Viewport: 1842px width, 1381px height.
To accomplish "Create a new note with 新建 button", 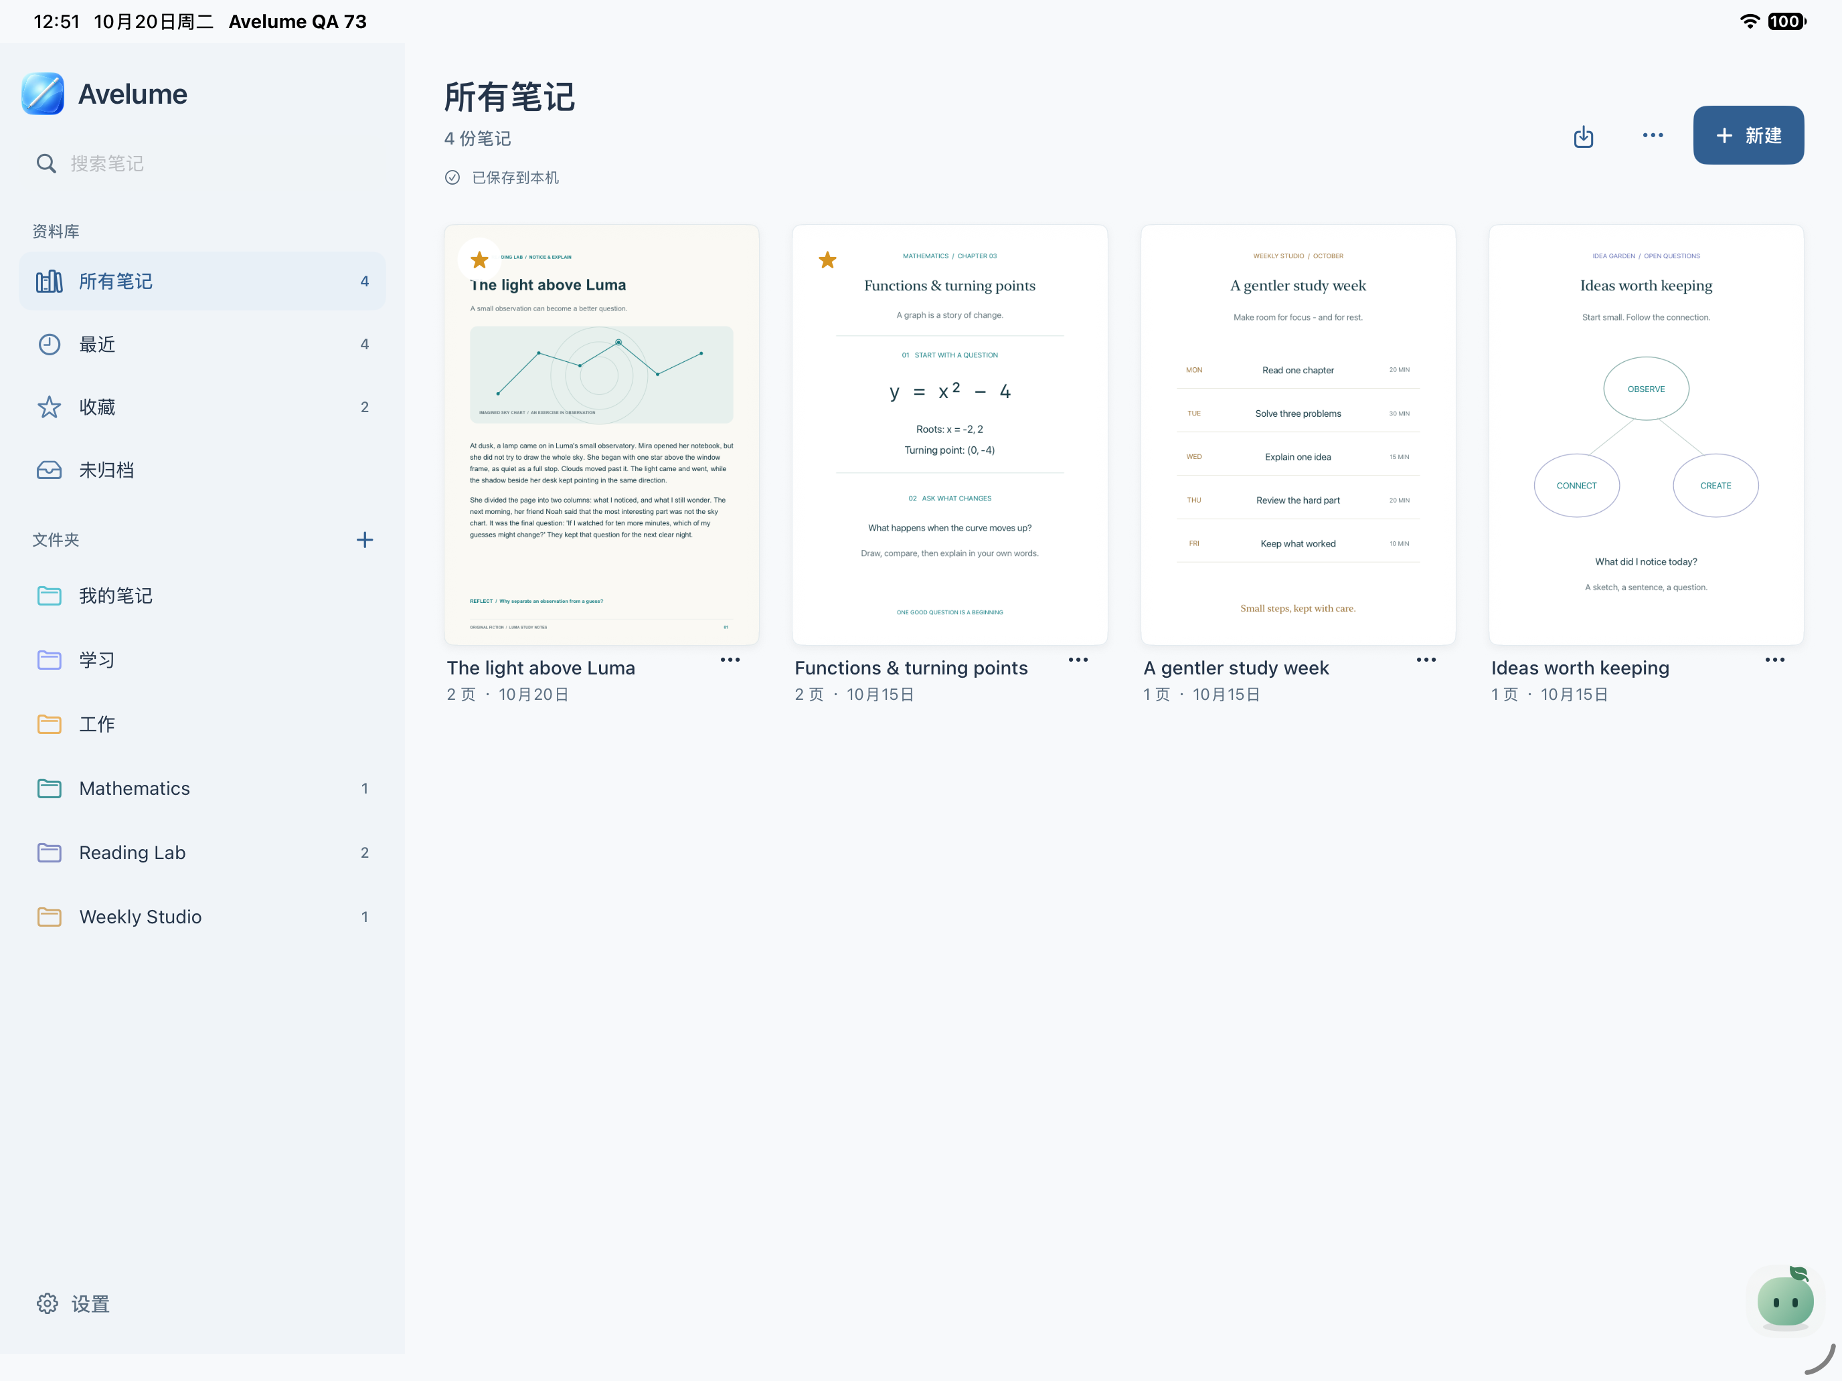I will point(1748,135).
